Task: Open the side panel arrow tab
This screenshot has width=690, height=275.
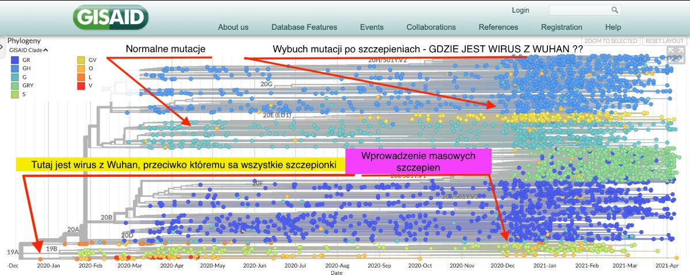Action: click(2, 47)
